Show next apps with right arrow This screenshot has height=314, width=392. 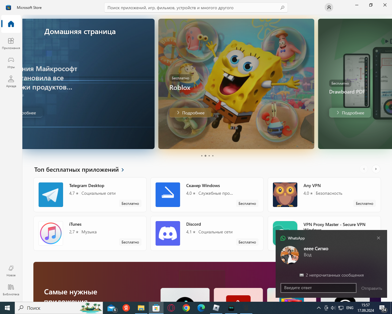[x=376, y=169]
